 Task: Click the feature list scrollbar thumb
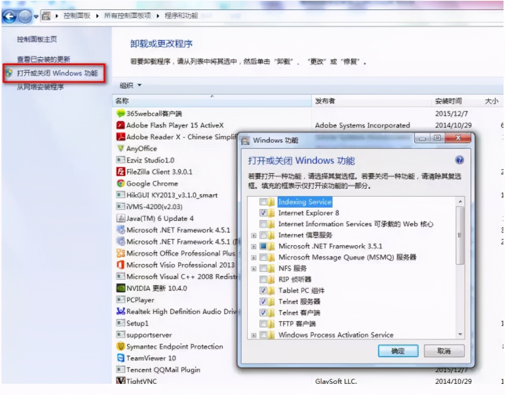(460, 236)
